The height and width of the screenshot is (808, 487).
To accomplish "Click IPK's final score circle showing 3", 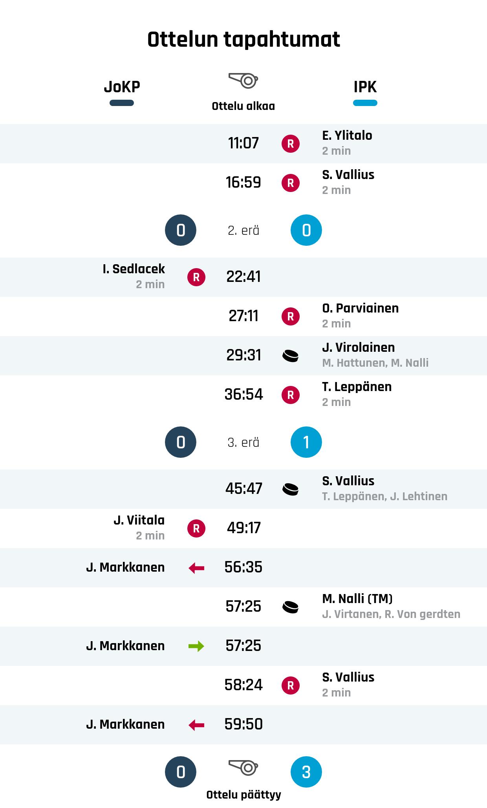I will click(x=306, y=772).
